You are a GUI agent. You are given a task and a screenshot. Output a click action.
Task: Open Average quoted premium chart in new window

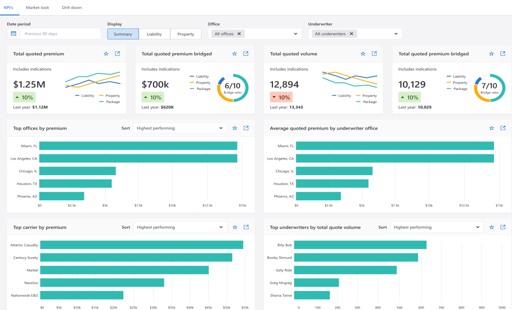(503, 128)
